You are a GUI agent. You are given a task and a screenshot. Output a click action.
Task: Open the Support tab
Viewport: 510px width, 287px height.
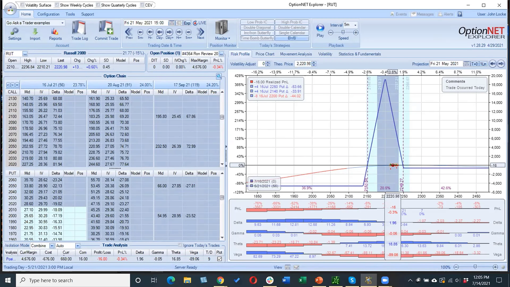coord(87,14)
